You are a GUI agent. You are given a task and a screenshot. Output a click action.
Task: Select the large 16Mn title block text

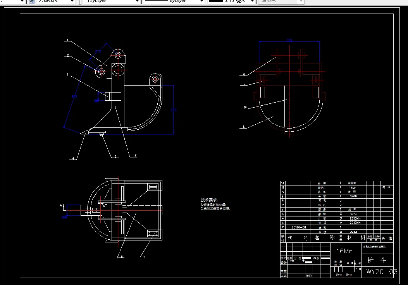tap(344, 251)
